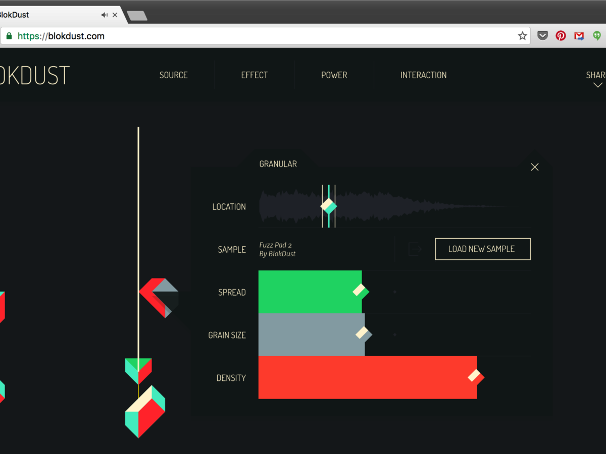Click the GRANULAR panel title
Image resolution: width=606 pixels, height=454 pixels.
[x=278, y=164]
